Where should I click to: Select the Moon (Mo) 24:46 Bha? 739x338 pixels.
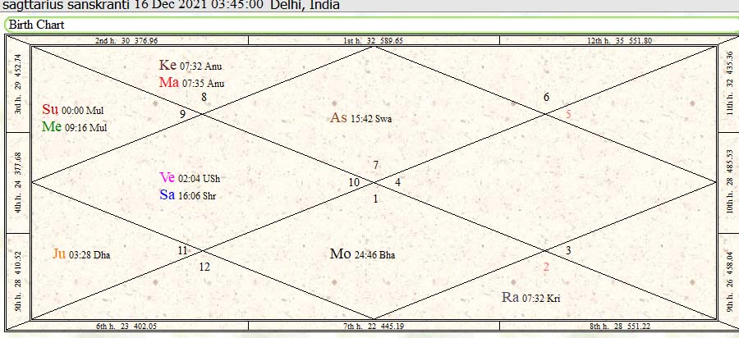click(x=362, y=254)
